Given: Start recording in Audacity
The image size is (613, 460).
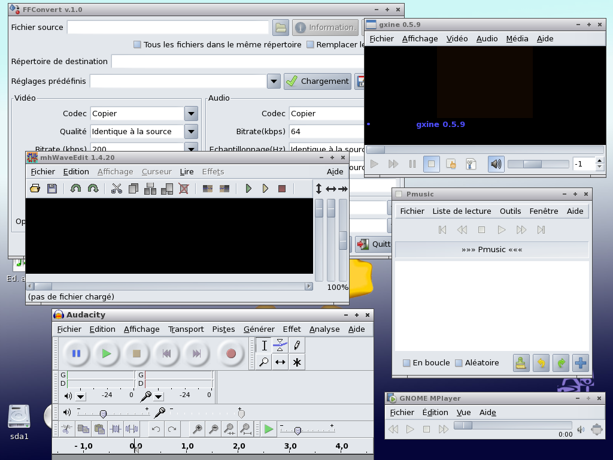Looking at the screenshot, I should [231, 353].
